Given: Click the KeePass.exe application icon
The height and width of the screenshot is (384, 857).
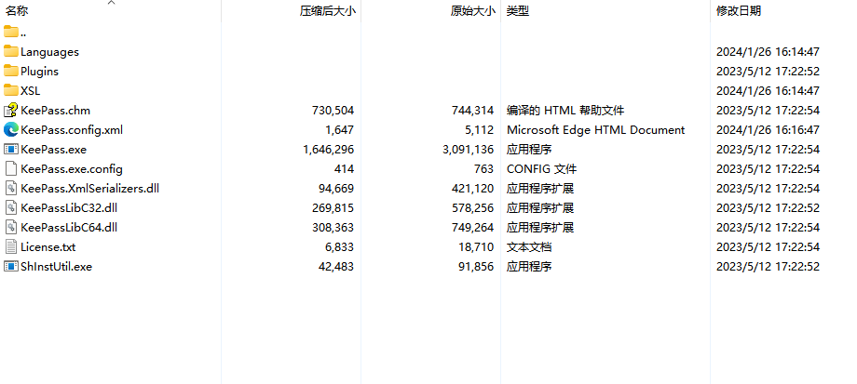Looking at the screenshot, I should pyautogui.click(x=11, y=149).
